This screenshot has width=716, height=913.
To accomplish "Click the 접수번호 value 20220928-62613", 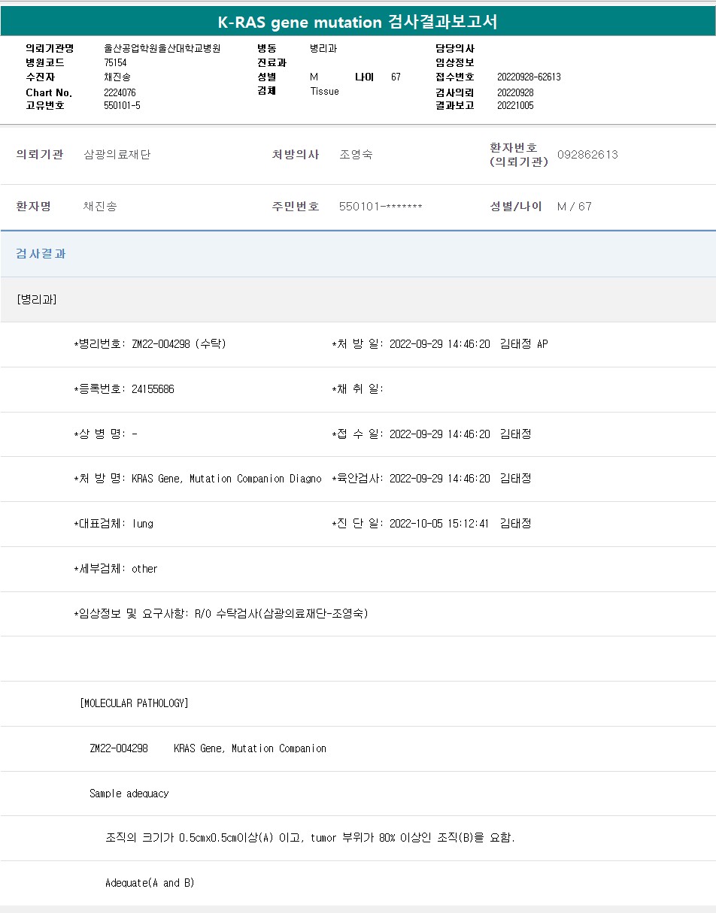I will pyautogui.click(x=529, y=77).
